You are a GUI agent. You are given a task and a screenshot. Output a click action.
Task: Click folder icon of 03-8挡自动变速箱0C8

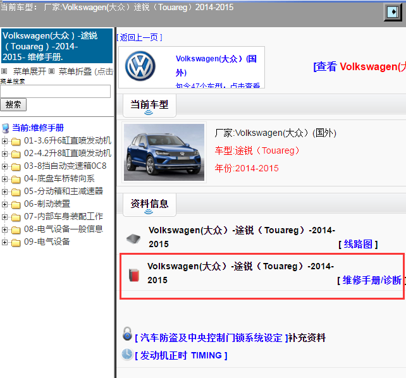point(16,167)
